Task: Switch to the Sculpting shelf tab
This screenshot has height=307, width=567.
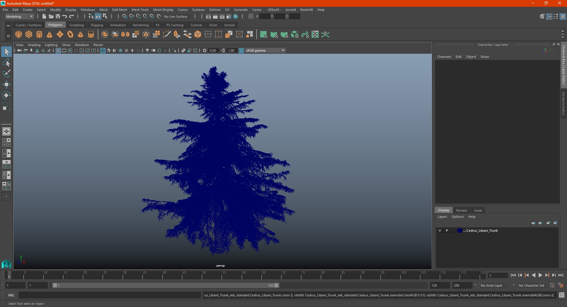Action: pyautogui.click(x=76, y=25)
